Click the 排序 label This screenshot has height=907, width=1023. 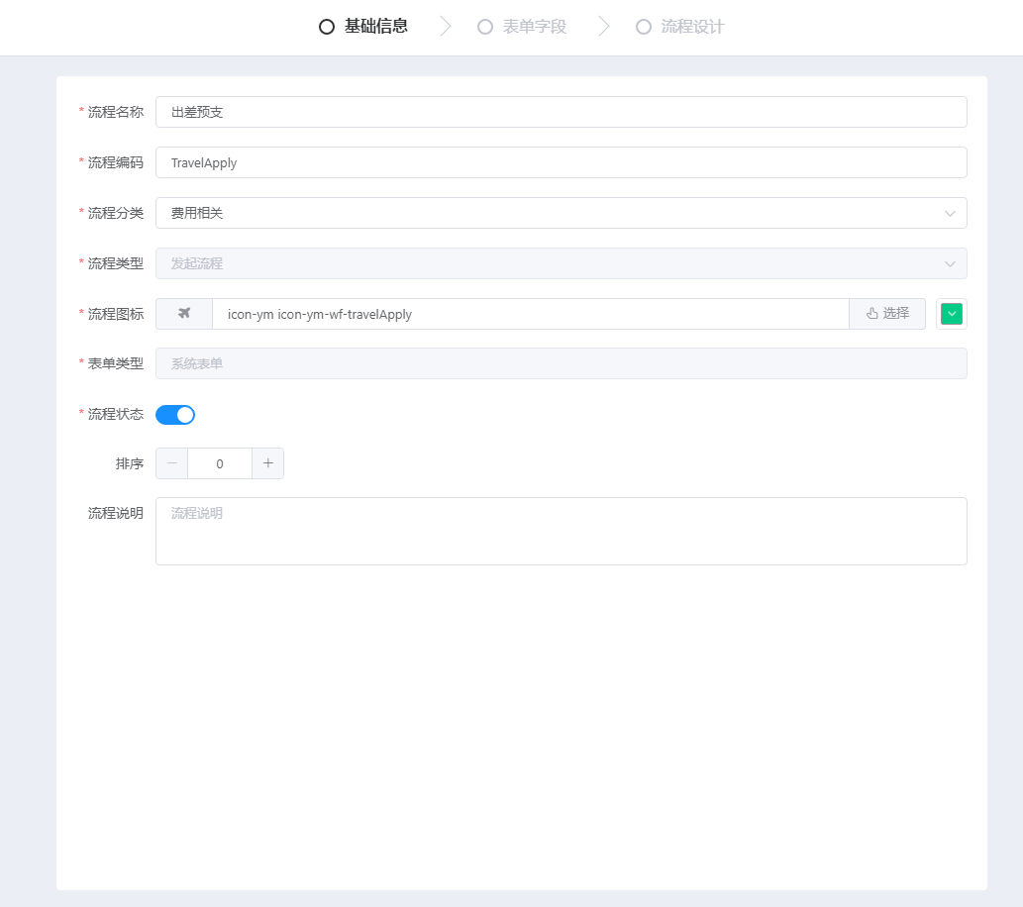click(129, 463)
